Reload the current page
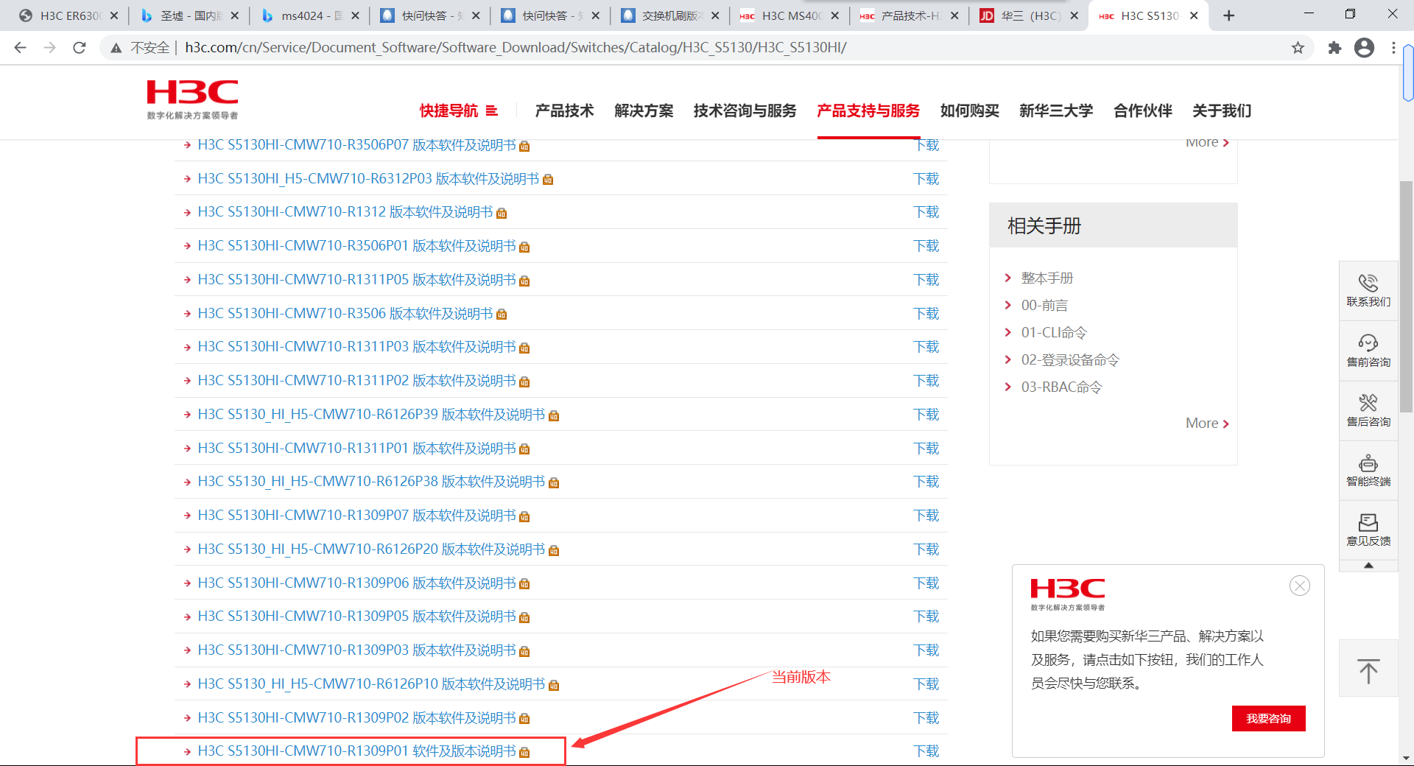The width and height of the screenshot is (1414, 766). pyautogui.click(x=80, y=48)
